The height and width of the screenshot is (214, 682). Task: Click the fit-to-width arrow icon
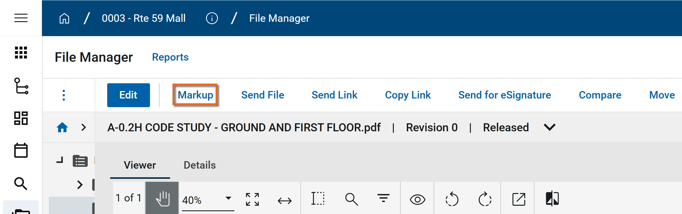pyautogui.click(x=284, y=201)
